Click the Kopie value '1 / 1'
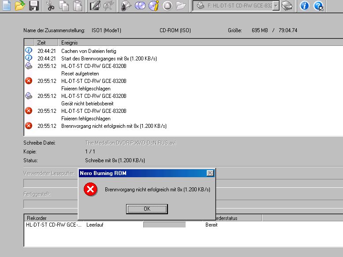 tap(90, 151)
